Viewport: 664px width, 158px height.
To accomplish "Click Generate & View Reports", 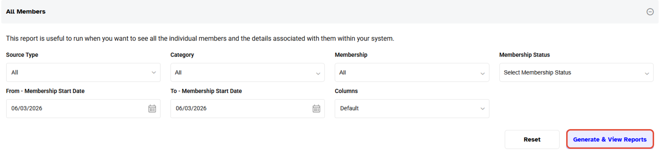I will [610, 139].
